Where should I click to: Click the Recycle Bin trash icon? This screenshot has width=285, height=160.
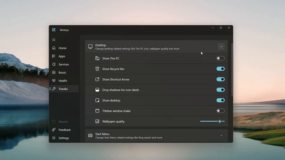[97, 69]
